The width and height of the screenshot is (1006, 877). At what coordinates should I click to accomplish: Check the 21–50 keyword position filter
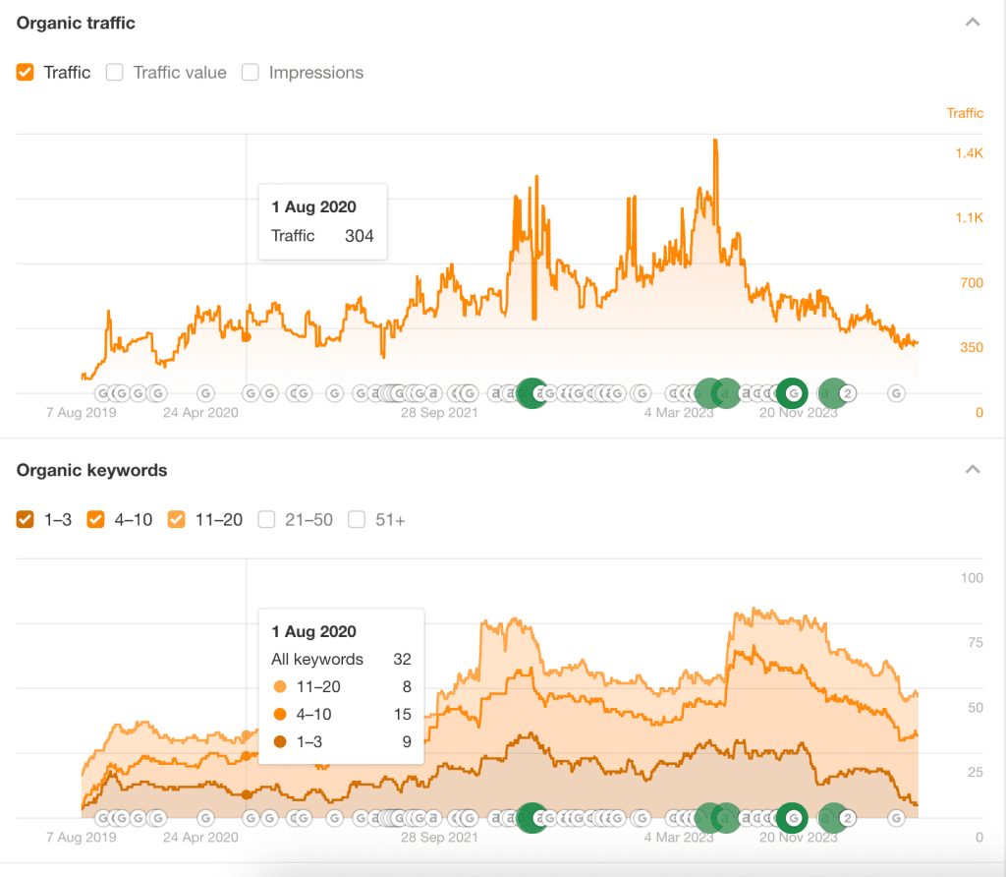click(266, 519)
